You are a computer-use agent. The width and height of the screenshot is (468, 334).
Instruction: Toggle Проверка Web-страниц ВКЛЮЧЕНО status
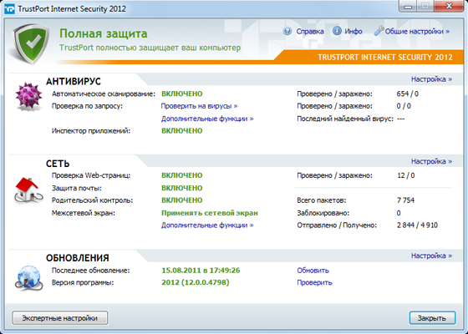182,175
